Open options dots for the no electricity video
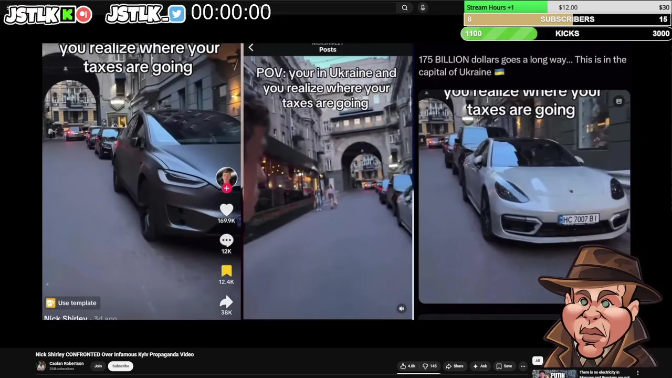Viewport: 672px width, 378px height. click(x=638, y=373)
